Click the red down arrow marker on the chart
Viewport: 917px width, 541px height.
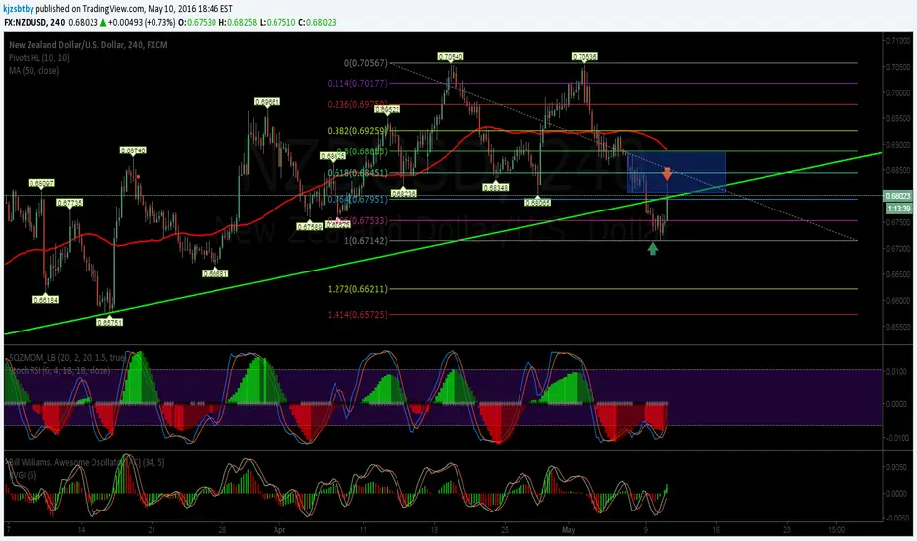coord(667,174)
